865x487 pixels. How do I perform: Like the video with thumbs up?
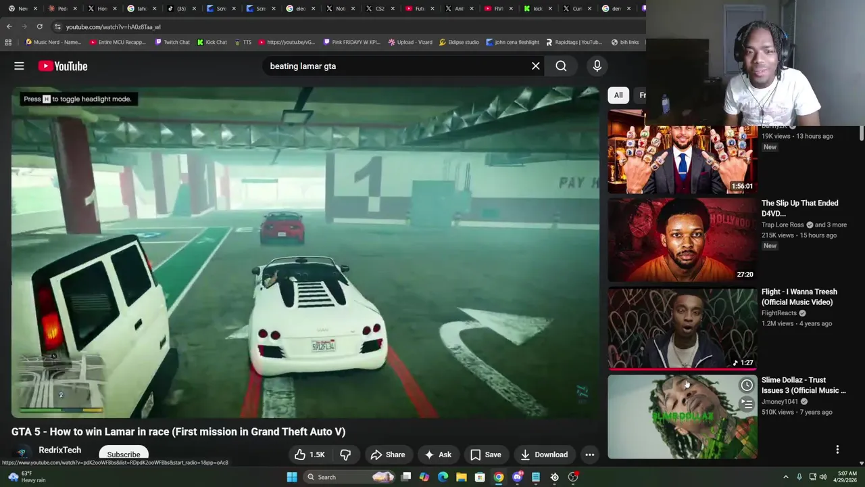point(310,455)
